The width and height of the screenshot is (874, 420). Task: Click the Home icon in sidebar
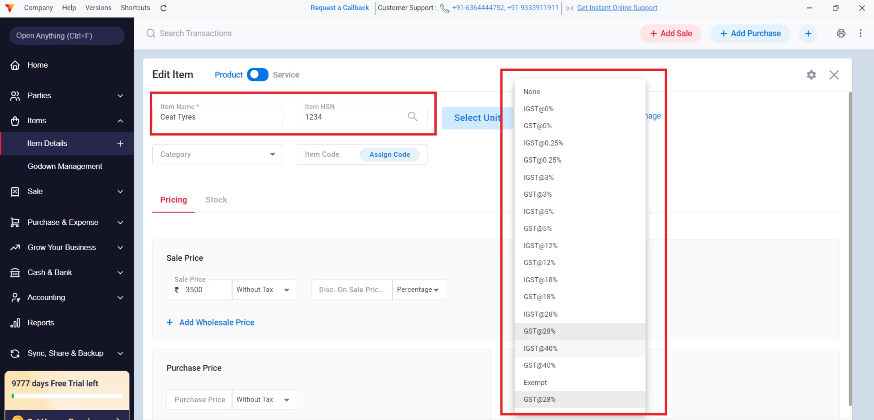[15, 65]
